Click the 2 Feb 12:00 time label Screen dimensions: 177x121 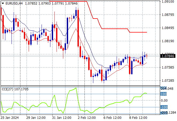point(87,118)
